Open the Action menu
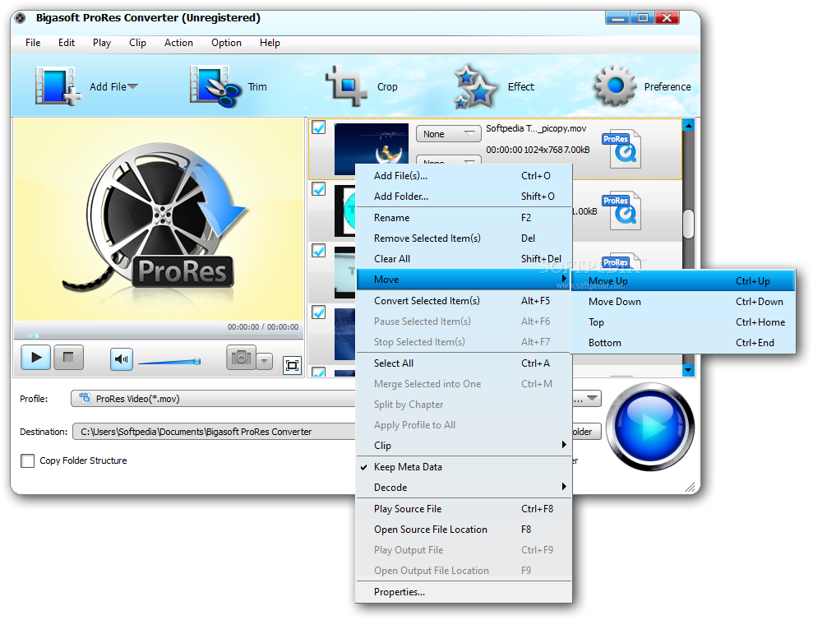 point(178,43)
